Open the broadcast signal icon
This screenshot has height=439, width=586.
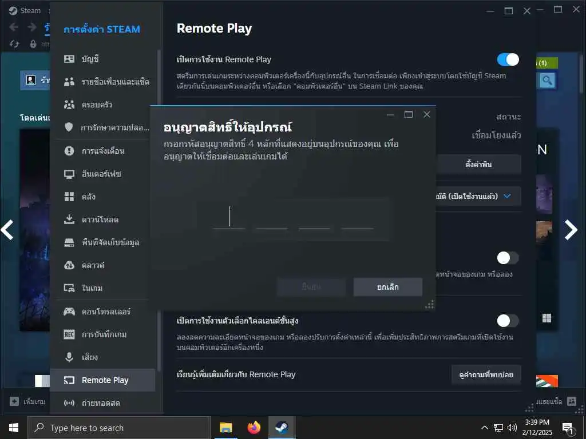(69, 403)
